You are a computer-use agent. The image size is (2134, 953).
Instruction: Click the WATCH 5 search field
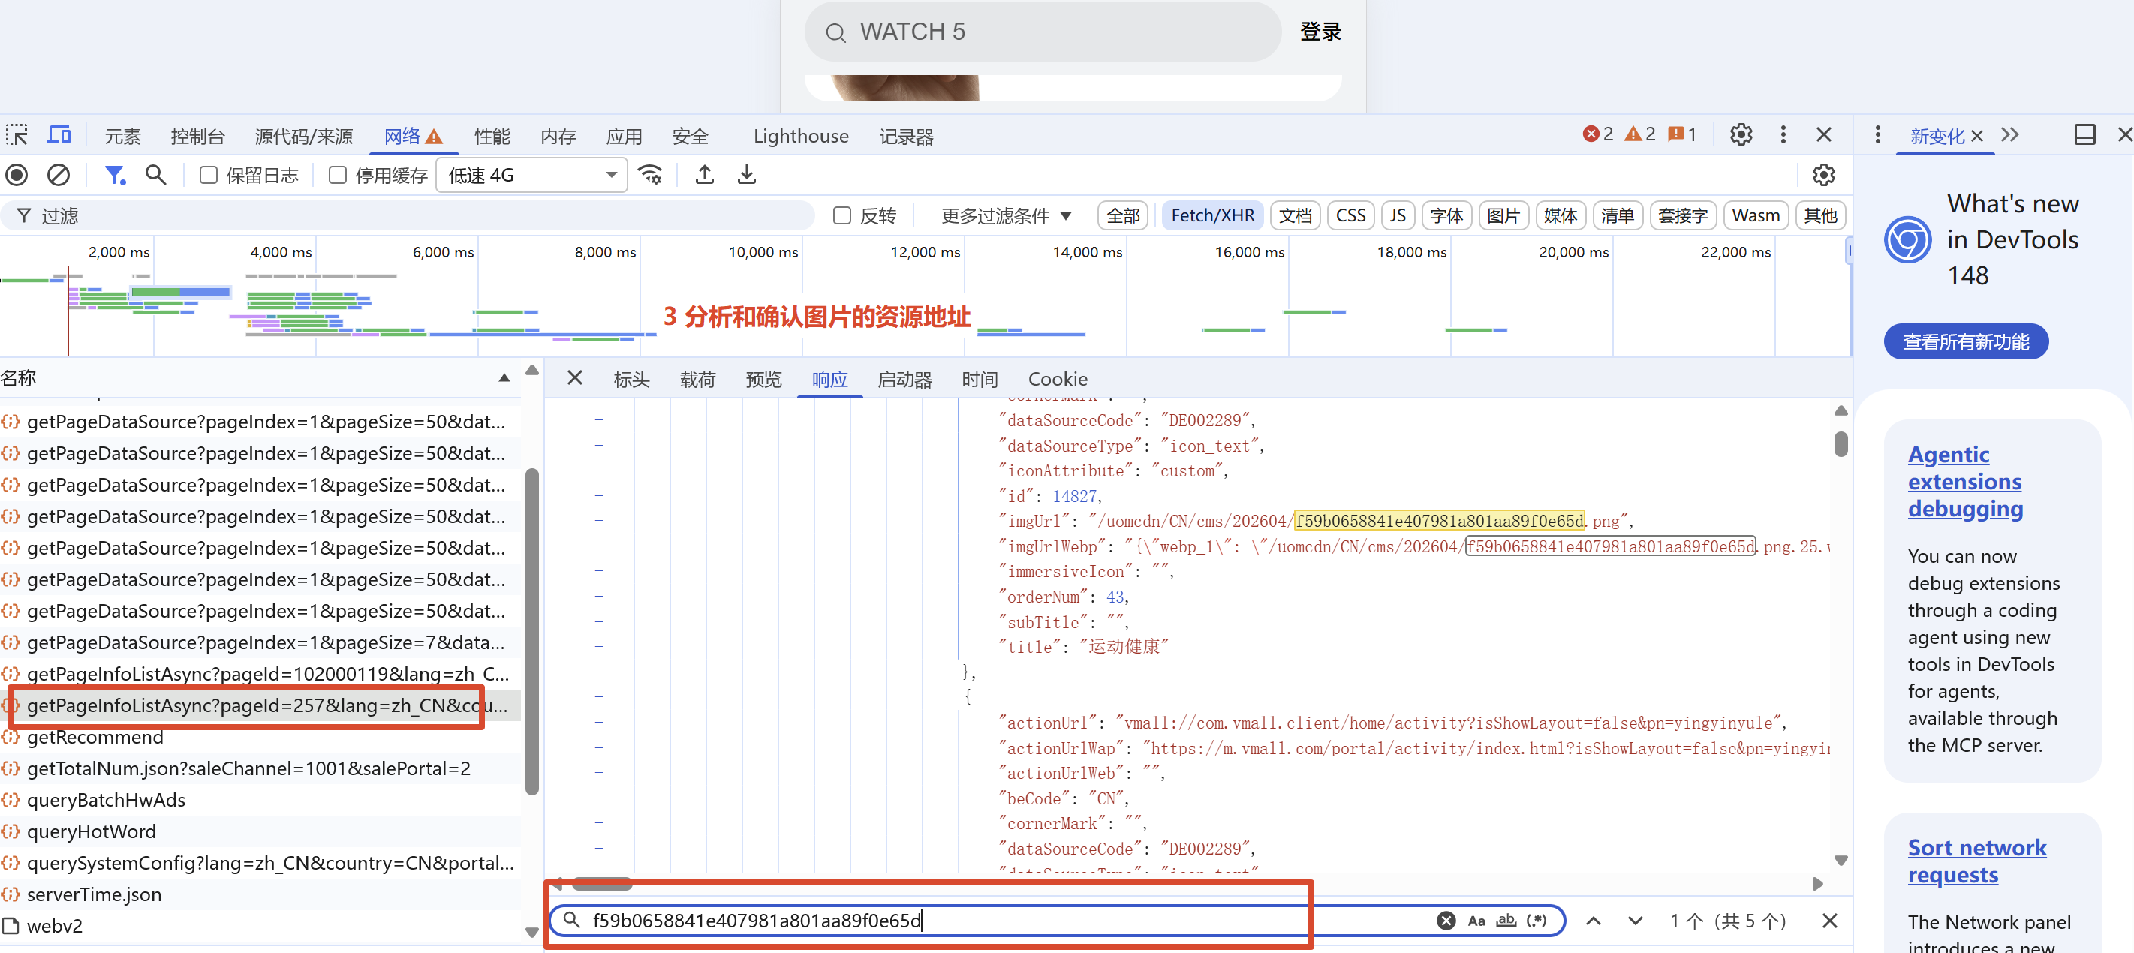(x=1041, y=32)
